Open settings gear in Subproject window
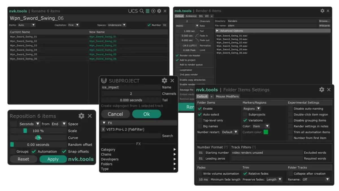Screen dimensions: 339x191 [x=164, y=81]
